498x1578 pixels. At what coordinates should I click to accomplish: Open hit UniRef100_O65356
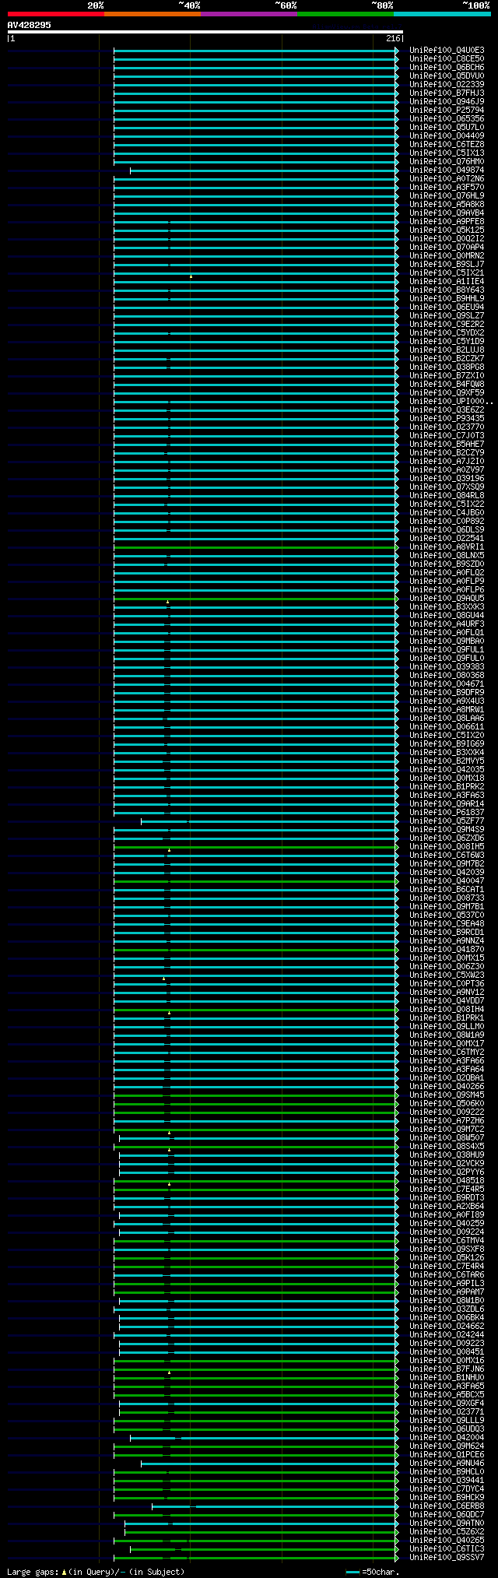447,118
